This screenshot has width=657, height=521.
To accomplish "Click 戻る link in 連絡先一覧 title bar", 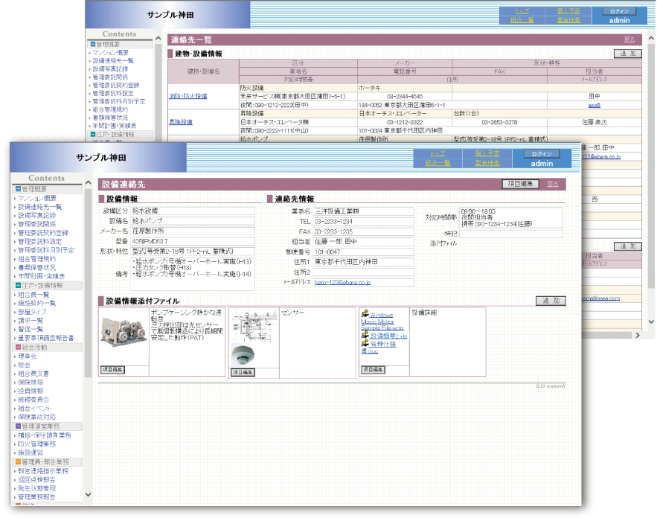I will pos(629,39).
